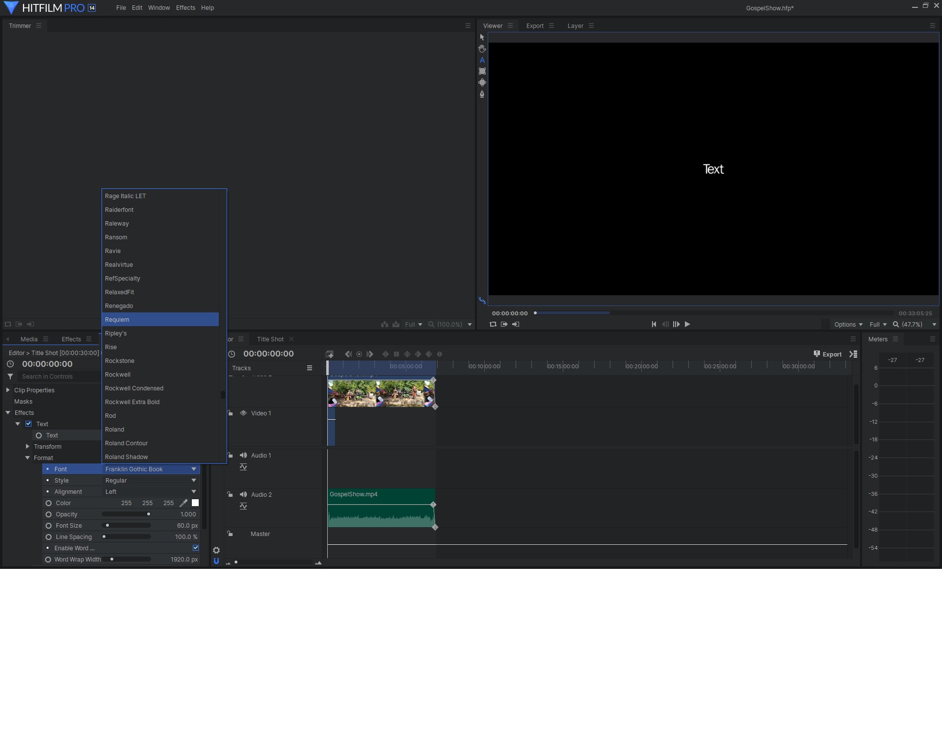
Task: Toggle keyframing circle for Color property
Action: [49, 503]
